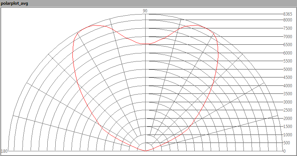Click the 3000 scale label
Screen dimensions: 297x156
point(287,102)
